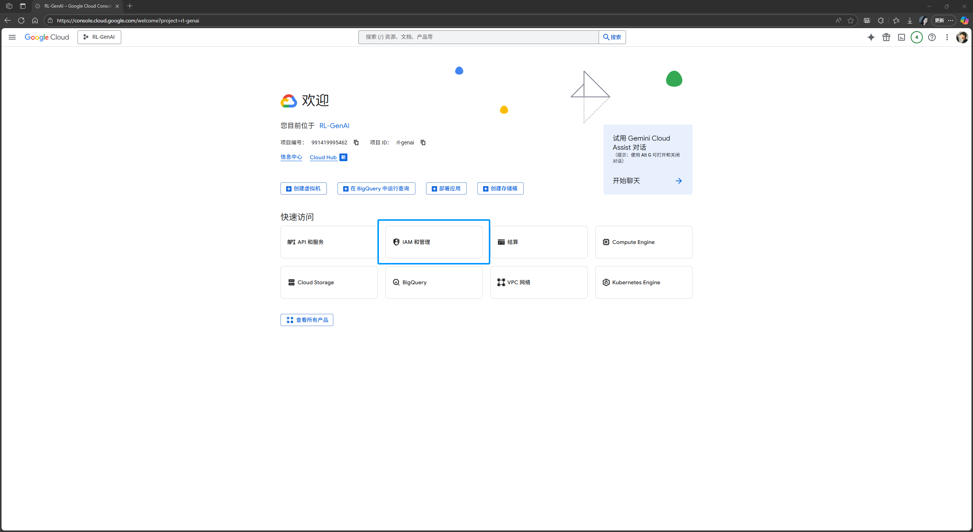
Task: Click 查看所有产品 button
Action: click(x=307, y=320)
